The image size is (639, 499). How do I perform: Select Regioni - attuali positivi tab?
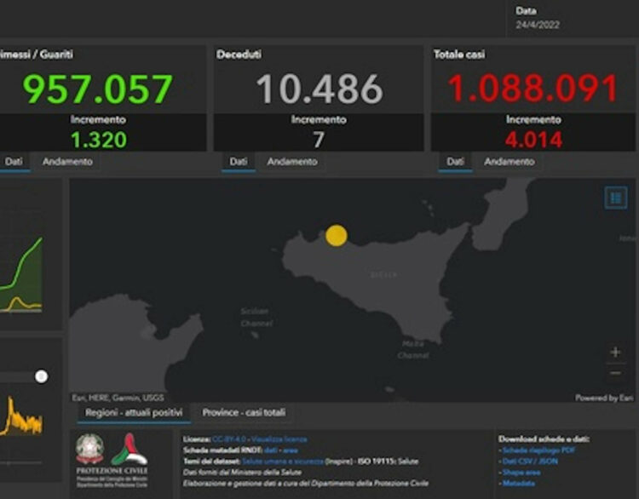[133, 413]
